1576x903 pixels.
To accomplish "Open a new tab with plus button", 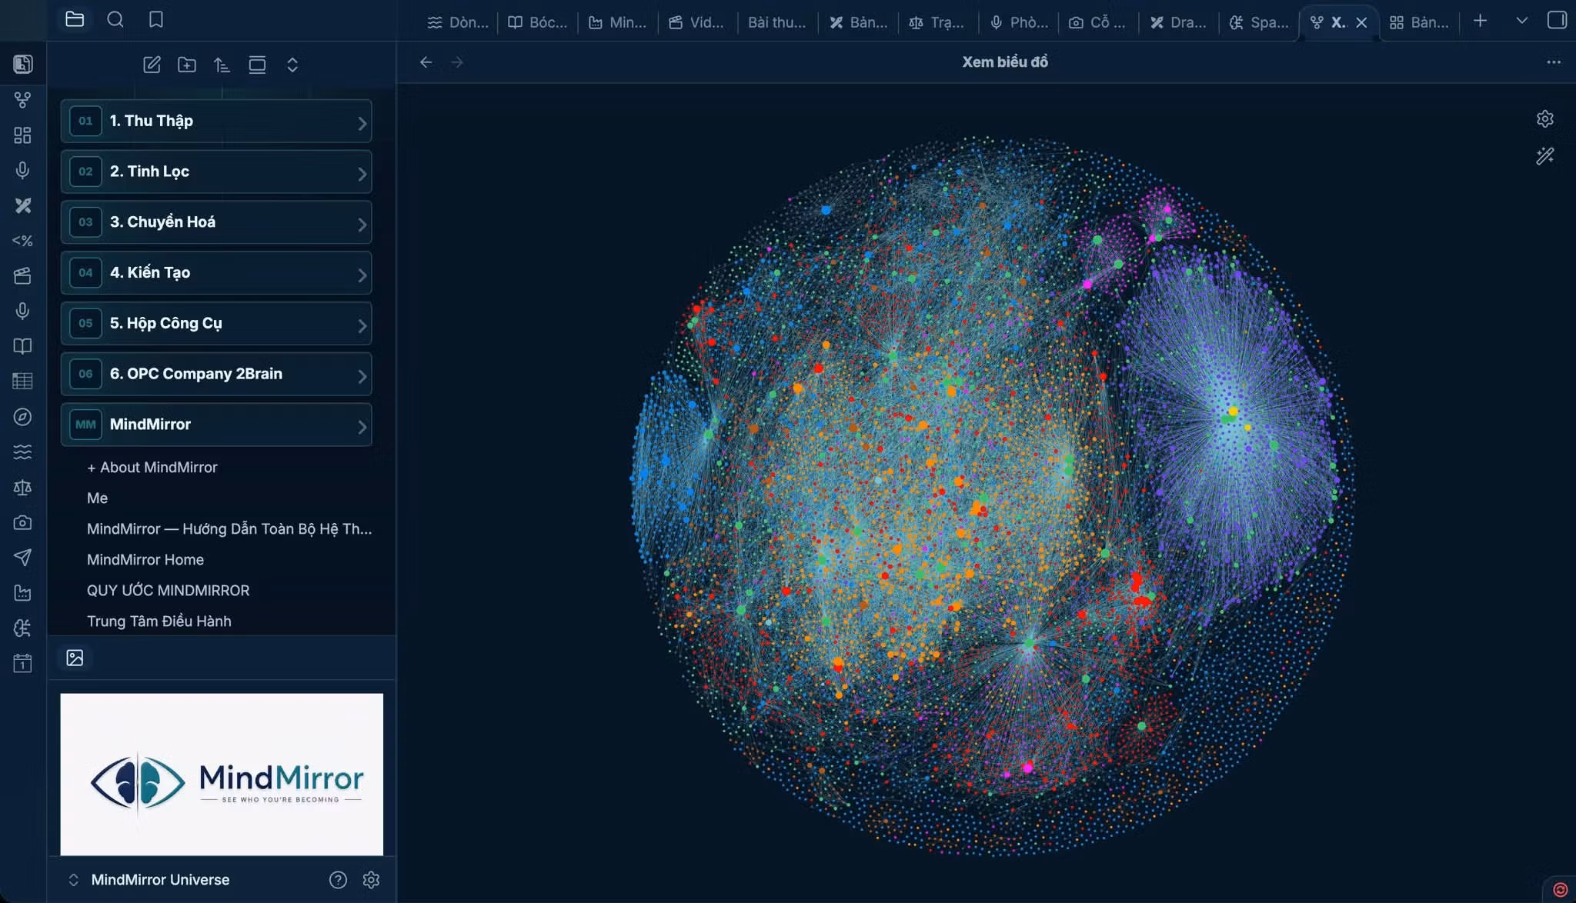I will (1480, 21).
